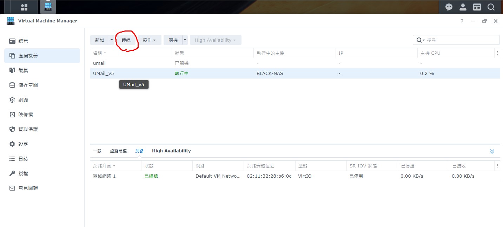The image size is (503, 227).
Task: Open the notifications chat bubble icon
Action: point(449,7)
